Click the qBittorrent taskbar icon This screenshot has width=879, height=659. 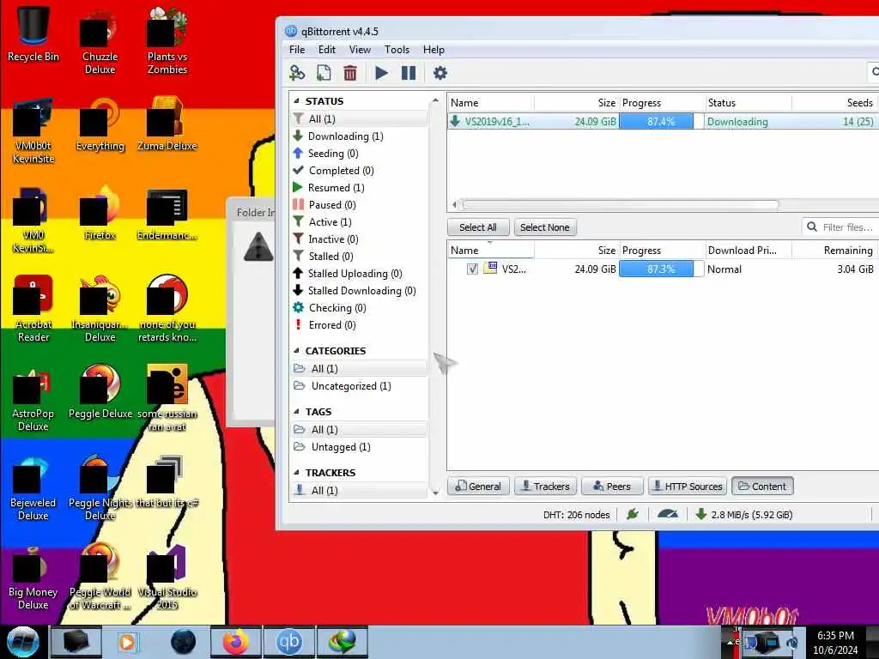pyautogui.click(x=289, y=642)
